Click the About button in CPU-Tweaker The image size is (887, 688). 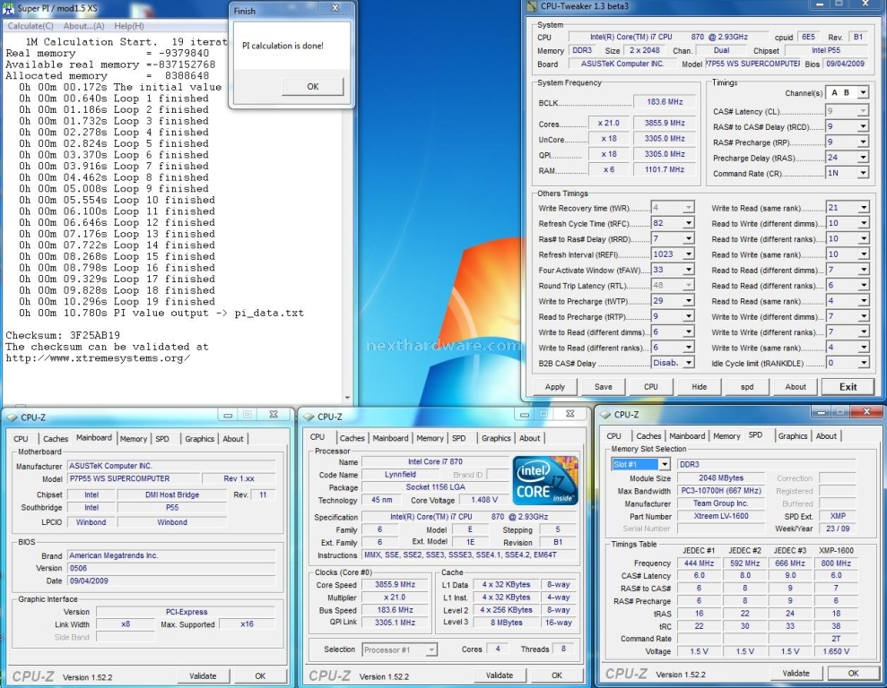(796, 387)
